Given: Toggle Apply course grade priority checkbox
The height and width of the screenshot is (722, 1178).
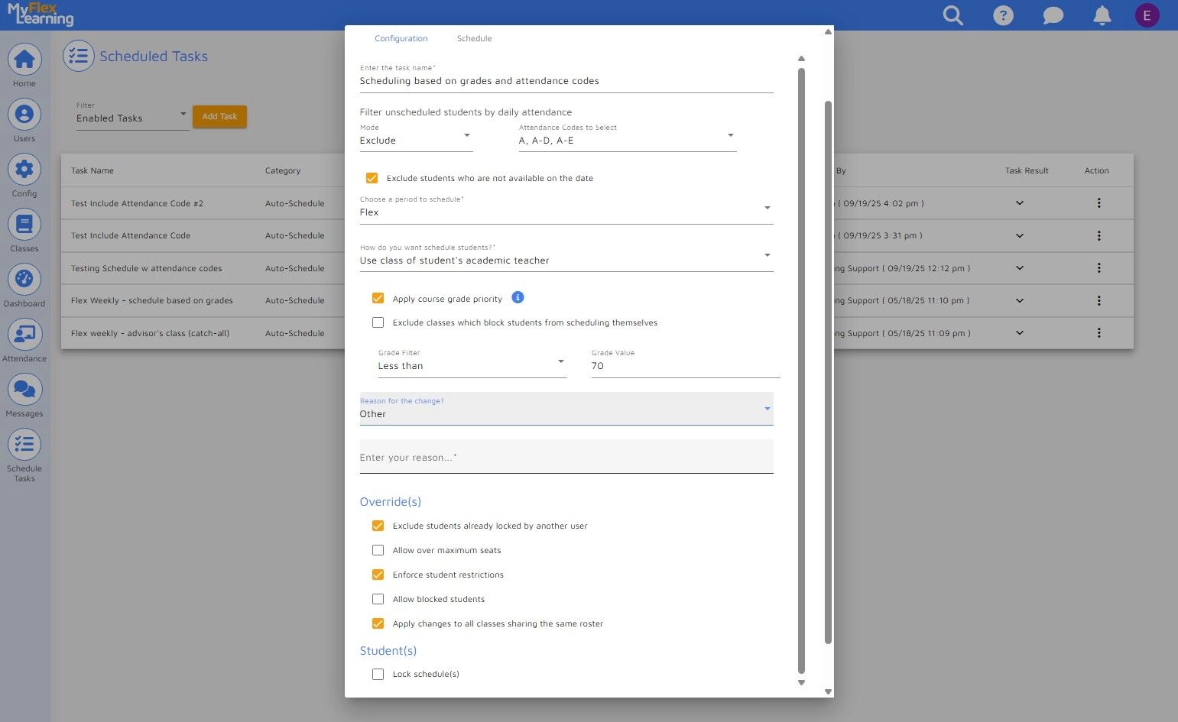Looking at the screenshot, I should tap(378, 298).
